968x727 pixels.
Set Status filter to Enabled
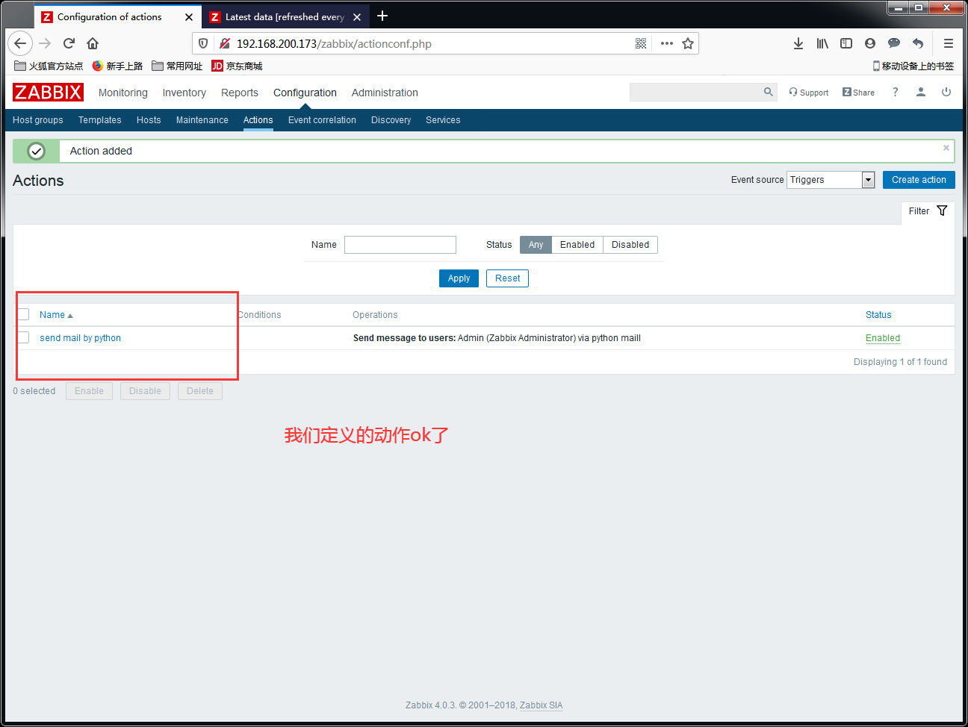pyautogui.click(x=577, y=244)
